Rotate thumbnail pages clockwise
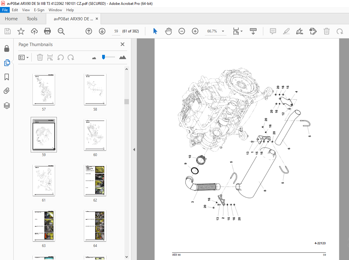This screenshot has height=260, width=349. (x=71, y=58)
